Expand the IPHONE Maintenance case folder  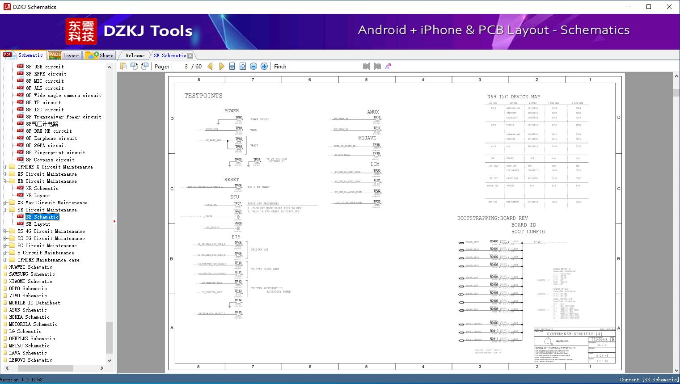[5, 260]
